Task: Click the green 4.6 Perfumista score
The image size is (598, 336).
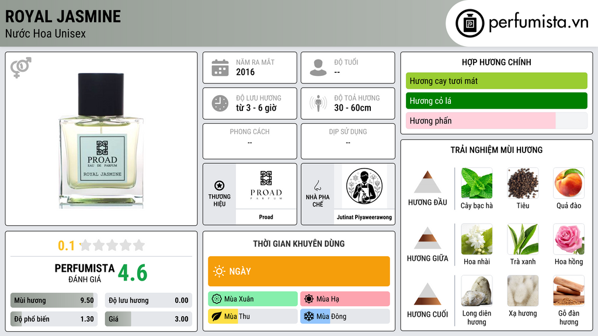Action: pos(133,273)
